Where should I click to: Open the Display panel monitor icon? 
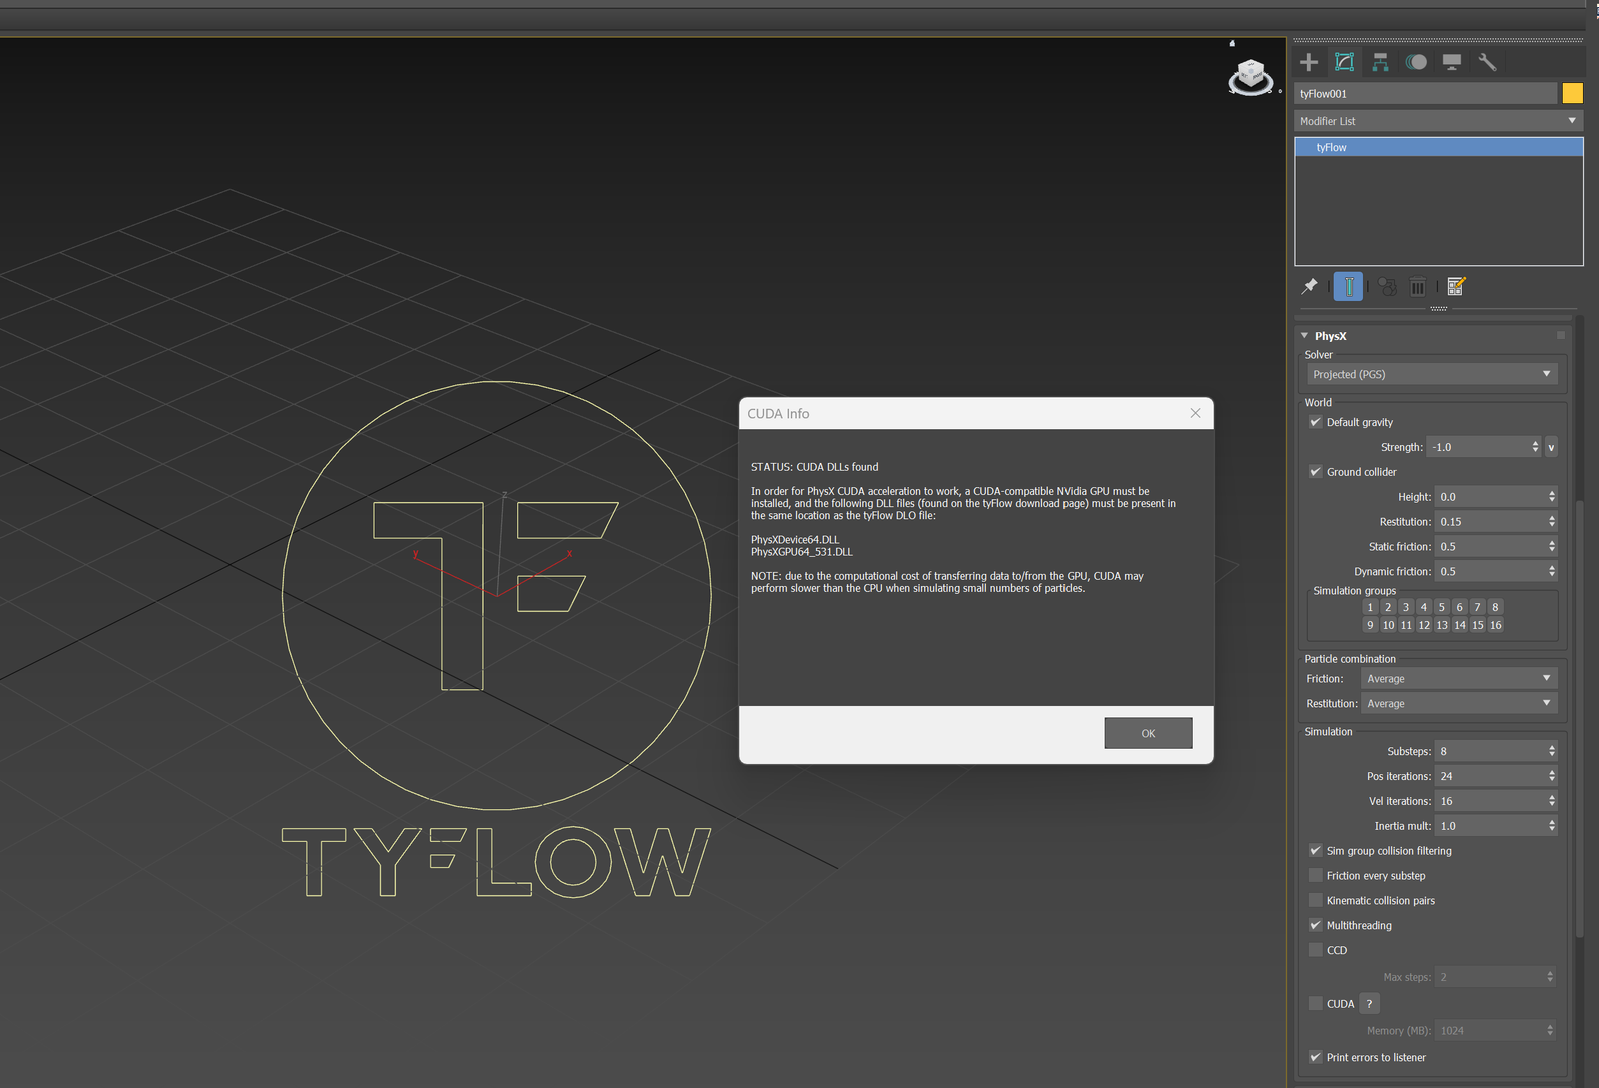click(1452, 62)
